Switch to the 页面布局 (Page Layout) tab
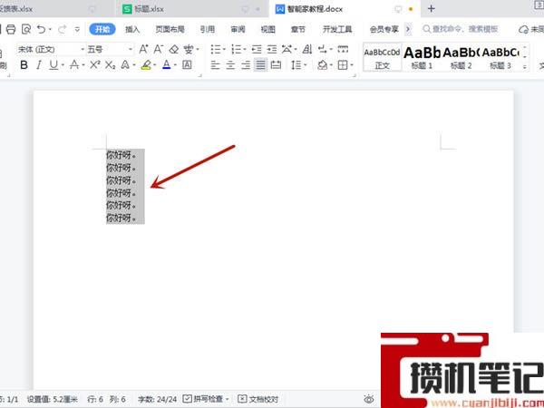This screenshot has height=408, width=544. pos(170,30)
